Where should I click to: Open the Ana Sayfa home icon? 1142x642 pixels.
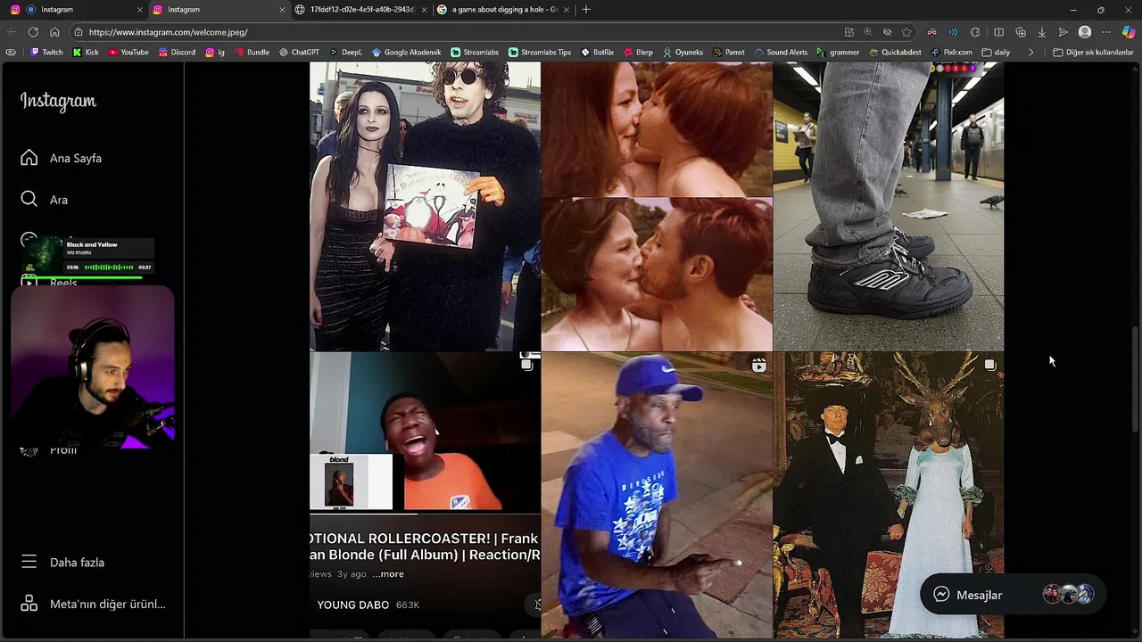click(29, 158)
